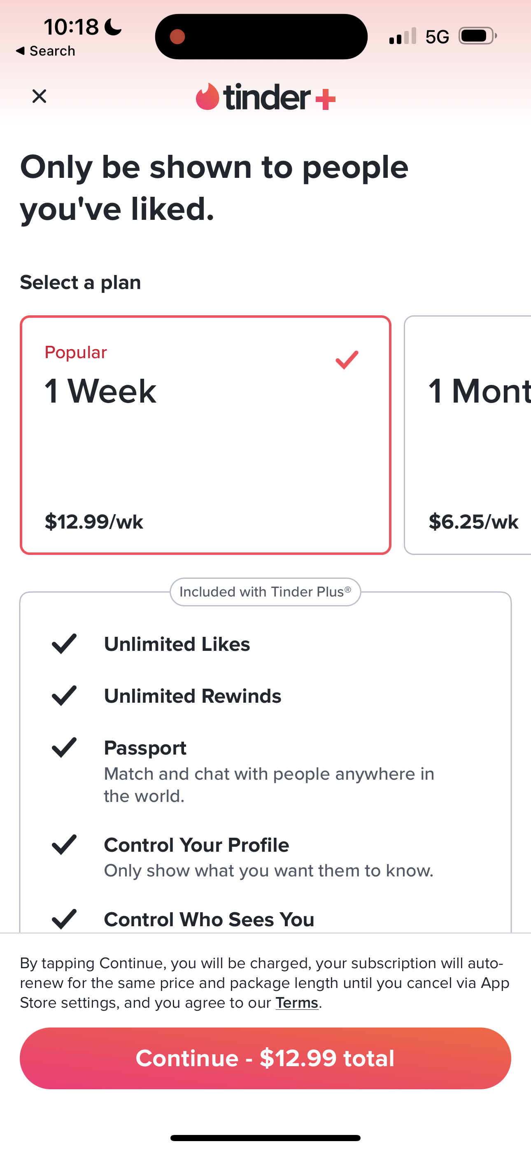Tap the home indicator bar
This screenshot has height=1151, width=531.
point(265,1137)
